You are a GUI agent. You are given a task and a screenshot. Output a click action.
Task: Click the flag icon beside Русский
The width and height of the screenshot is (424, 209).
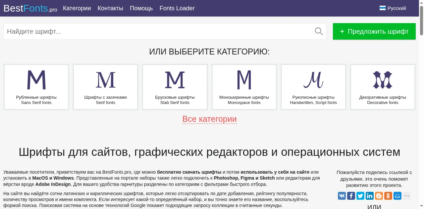pyautogui.click(x=382, y=8)
